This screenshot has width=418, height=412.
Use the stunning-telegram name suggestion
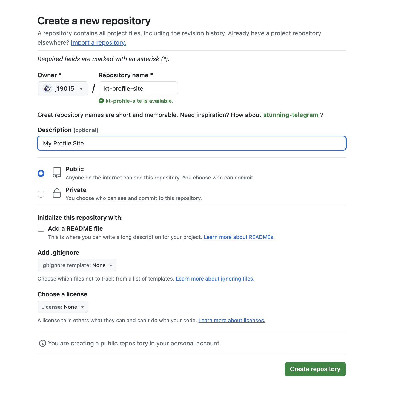point(291,115)
